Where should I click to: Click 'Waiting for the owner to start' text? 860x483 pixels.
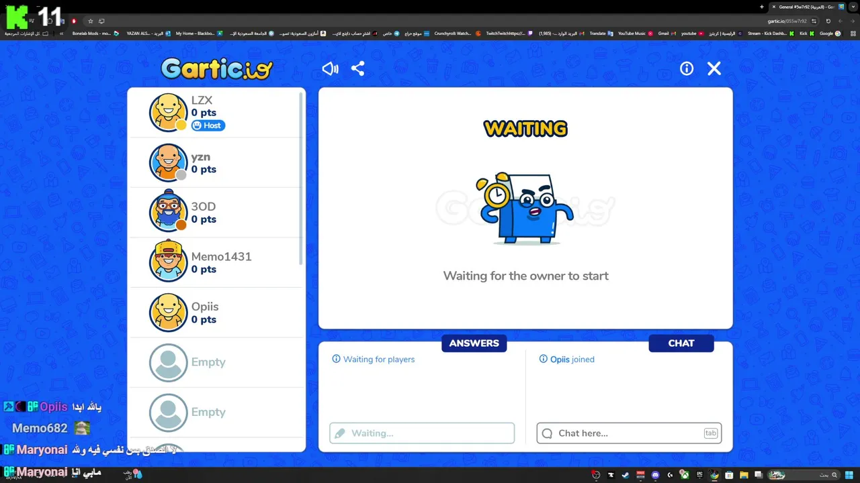(525, 276)
